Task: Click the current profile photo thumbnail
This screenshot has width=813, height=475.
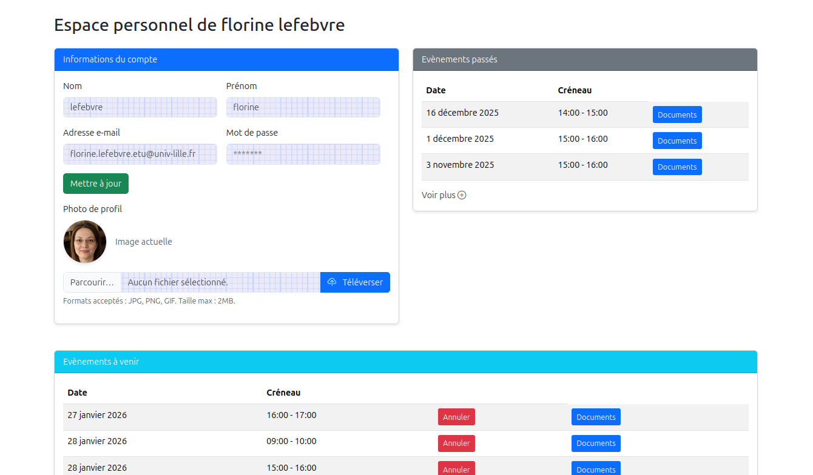Action: click(x=85, y=242)
